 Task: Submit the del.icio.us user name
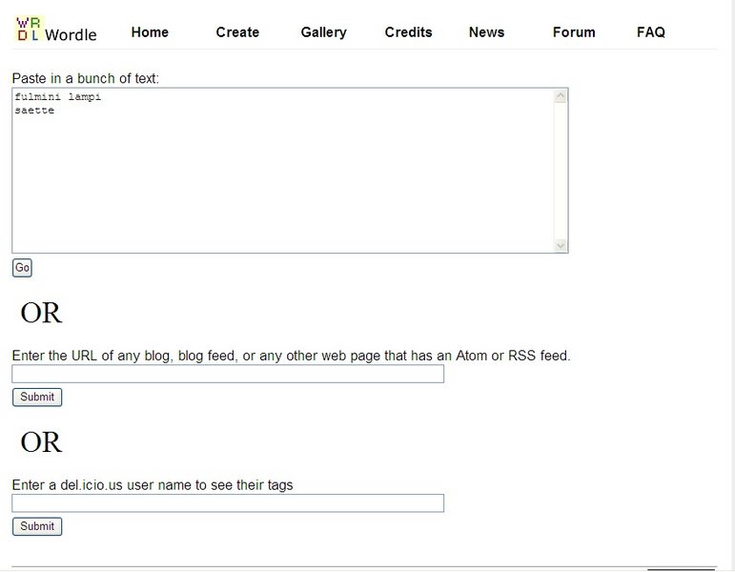37,526
